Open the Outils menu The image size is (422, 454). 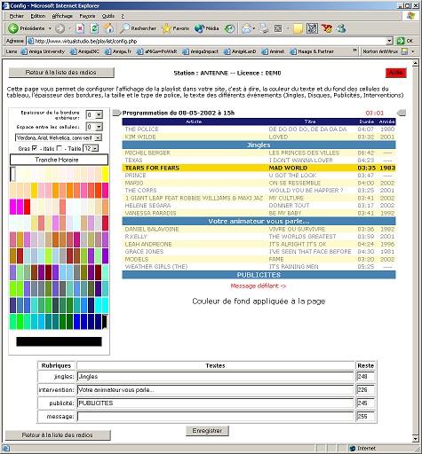108,16
